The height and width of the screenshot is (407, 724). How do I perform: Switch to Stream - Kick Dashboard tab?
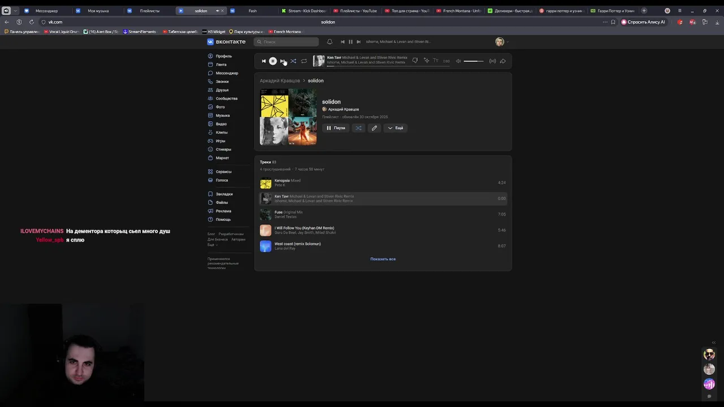pyautogui.click(x=304, y=11)
